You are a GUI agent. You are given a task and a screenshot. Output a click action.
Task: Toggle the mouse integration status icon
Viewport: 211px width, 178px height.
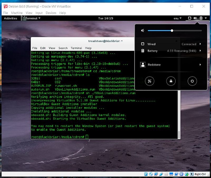186,174
